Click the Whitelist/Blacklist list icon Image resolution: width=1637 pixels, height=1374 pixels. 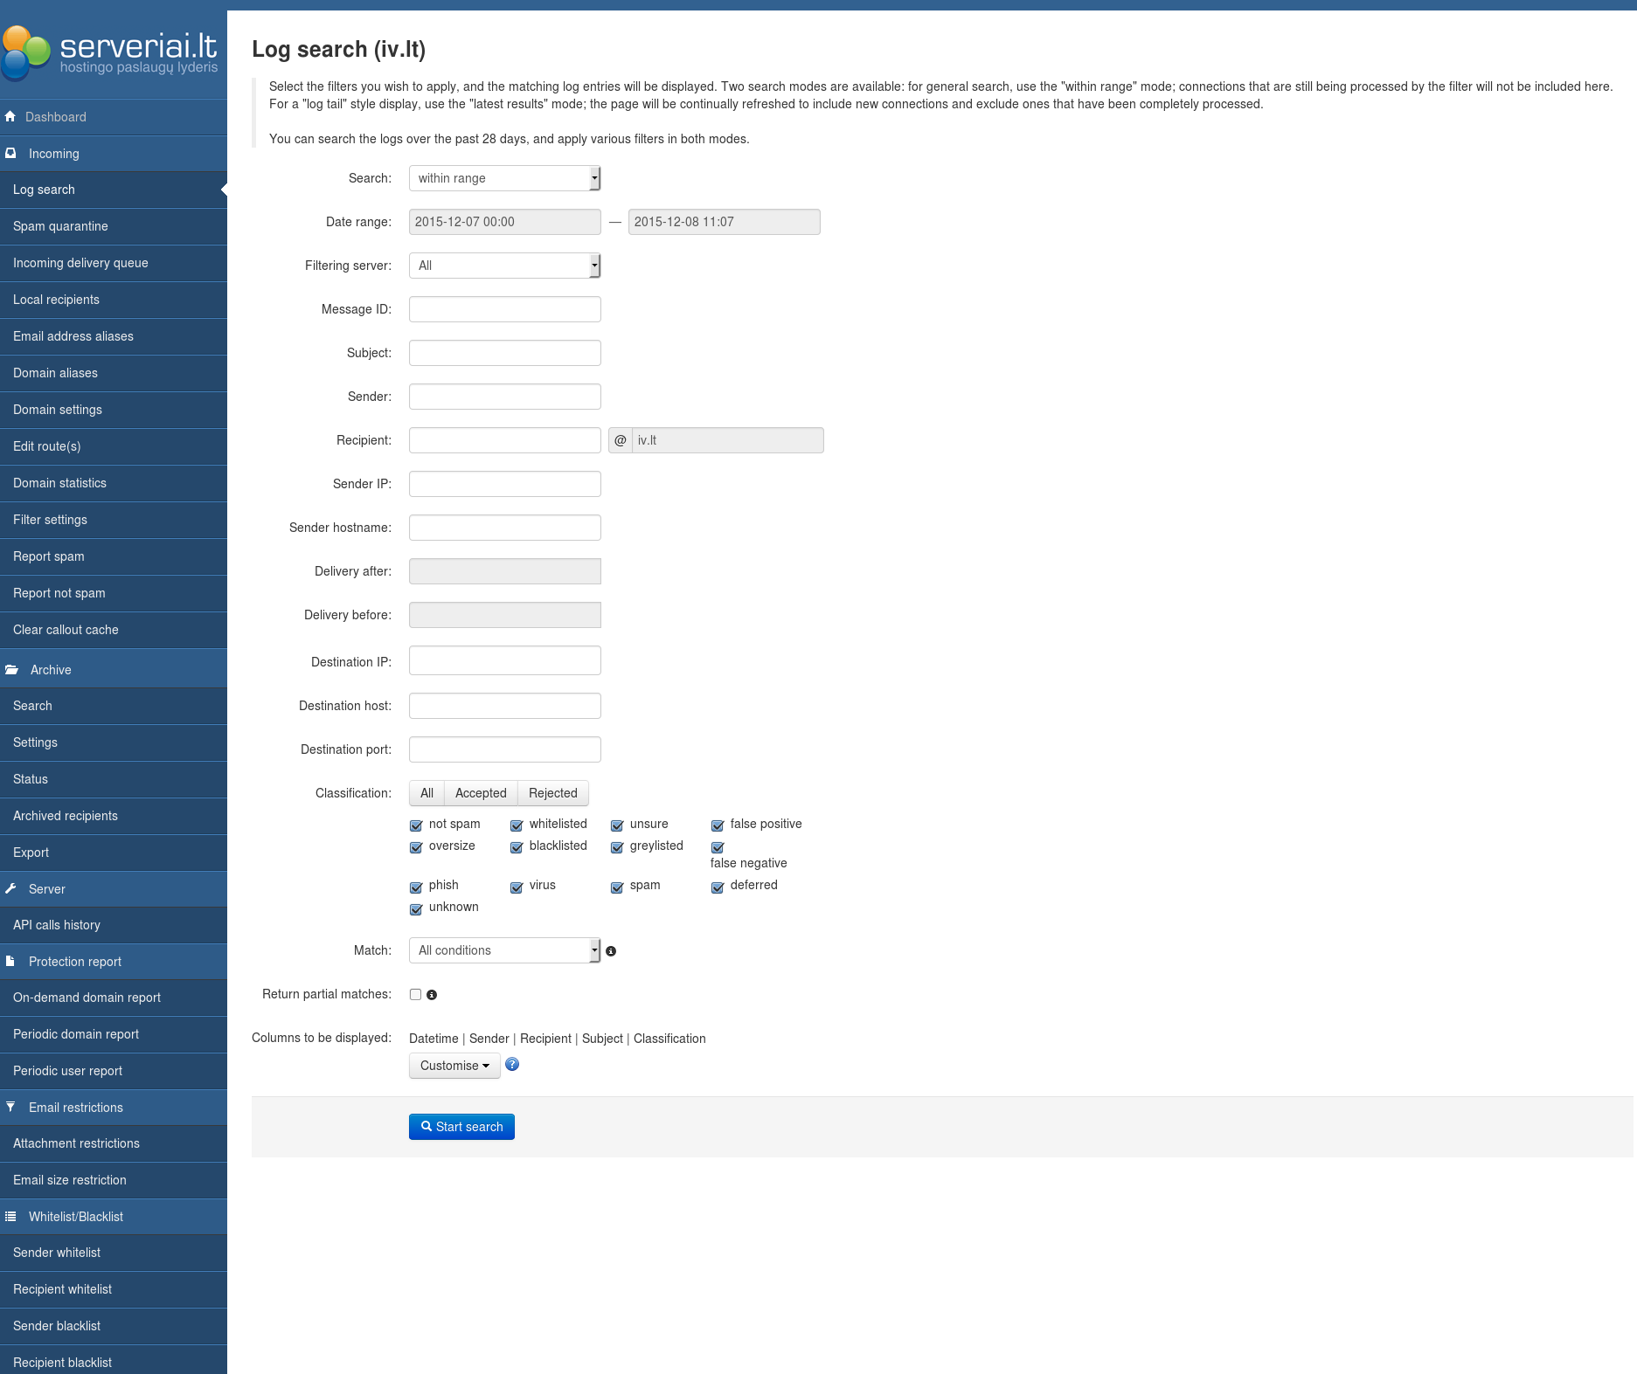coord(10,1217)
